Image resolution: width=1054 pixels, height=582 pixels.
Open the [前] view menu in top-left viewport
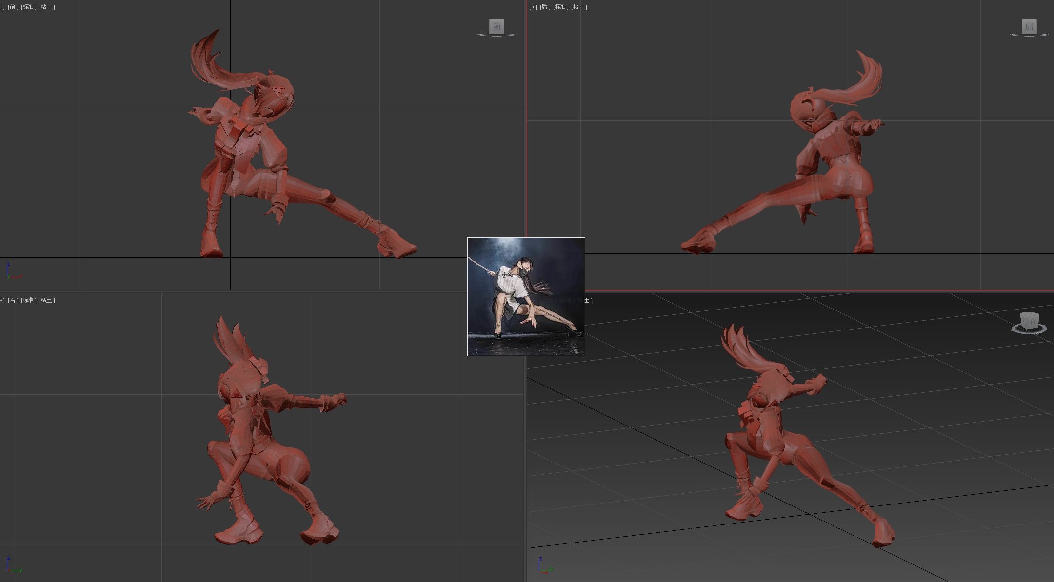click(x=13, y=7)
